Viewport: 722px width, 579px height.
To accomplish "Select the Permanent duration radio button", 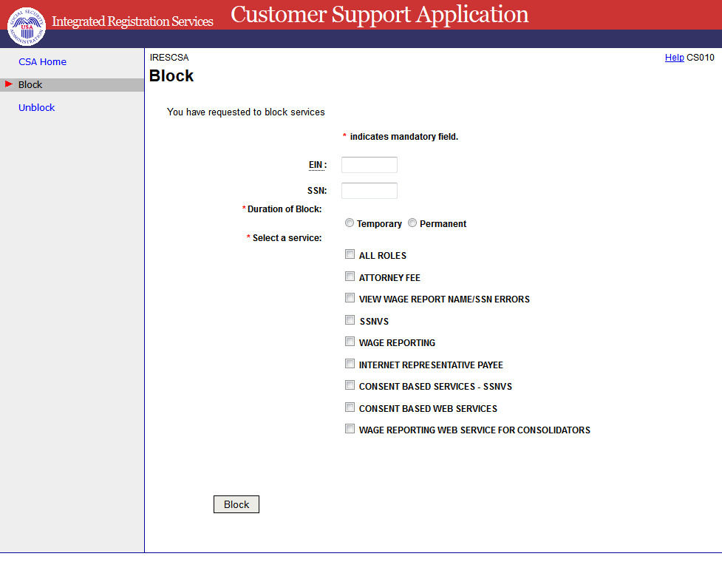I will (x=412, y=223).
